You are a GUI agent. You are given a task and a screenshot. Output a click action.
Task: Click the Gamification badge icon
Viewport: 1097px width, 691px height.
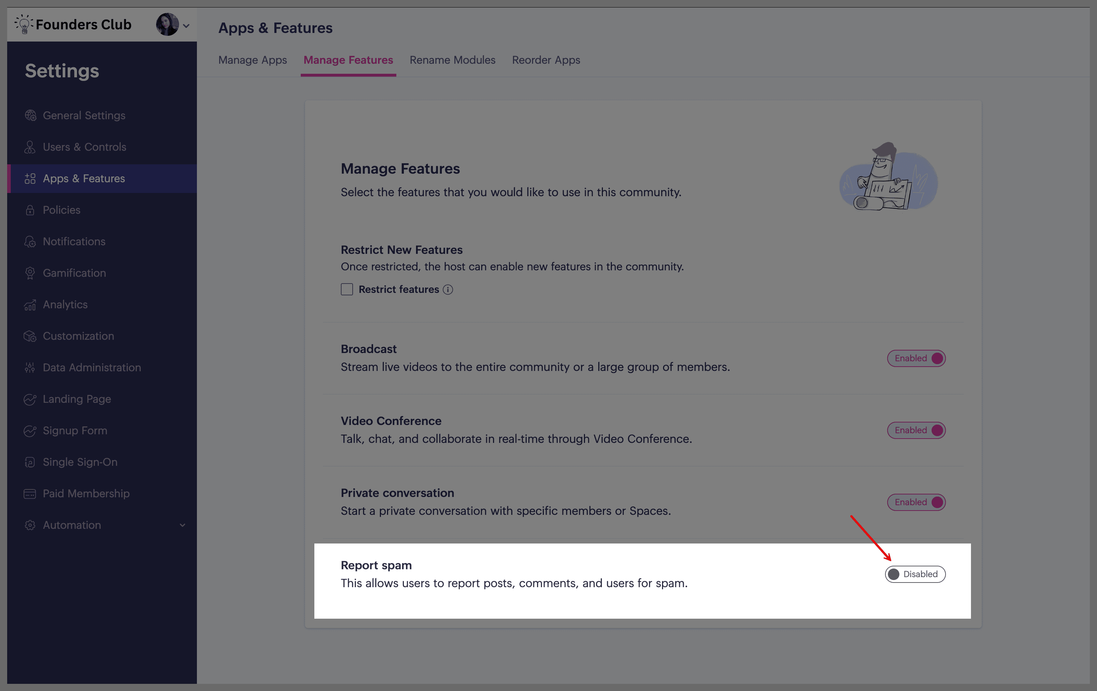(x=30, y=273)
